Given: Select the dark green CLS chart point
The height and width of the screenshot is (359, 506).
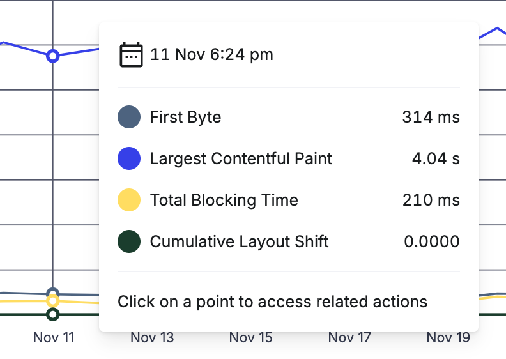Looking at the screenshot, I should tap(53, 314).
